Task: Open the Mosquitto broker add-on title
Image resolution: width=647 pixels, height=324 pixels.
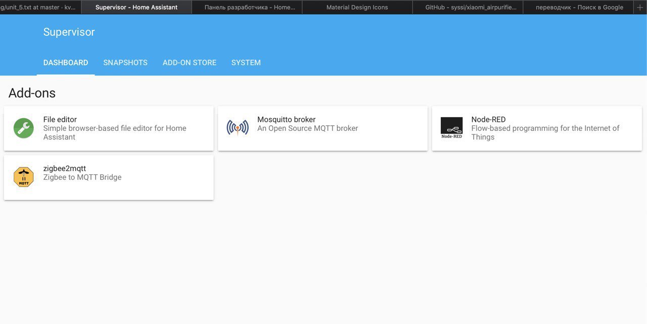Action: (x=286, y=119)
